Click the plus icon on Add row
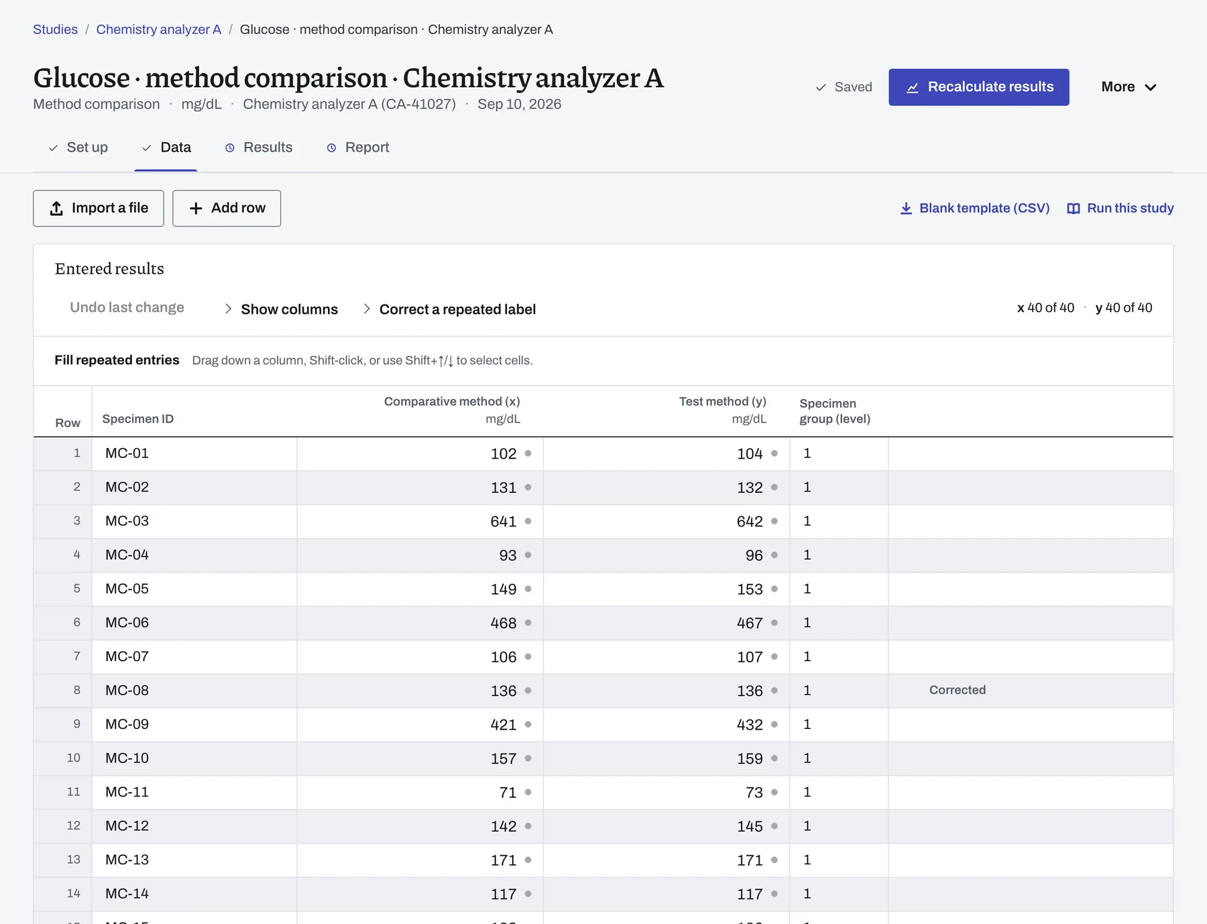Viewport: 1207px width, 924px height. point(196,209)
